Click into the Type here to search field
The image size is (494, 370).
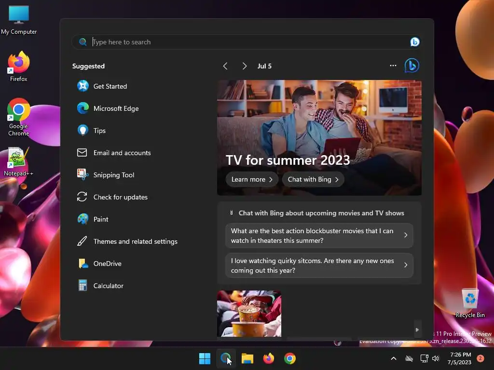pyautogui.click(x=246, y=42)
